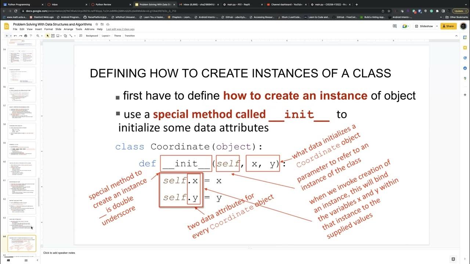Add a new slide with plus button
Screen dimensions: 470x264
pos(7,36)
